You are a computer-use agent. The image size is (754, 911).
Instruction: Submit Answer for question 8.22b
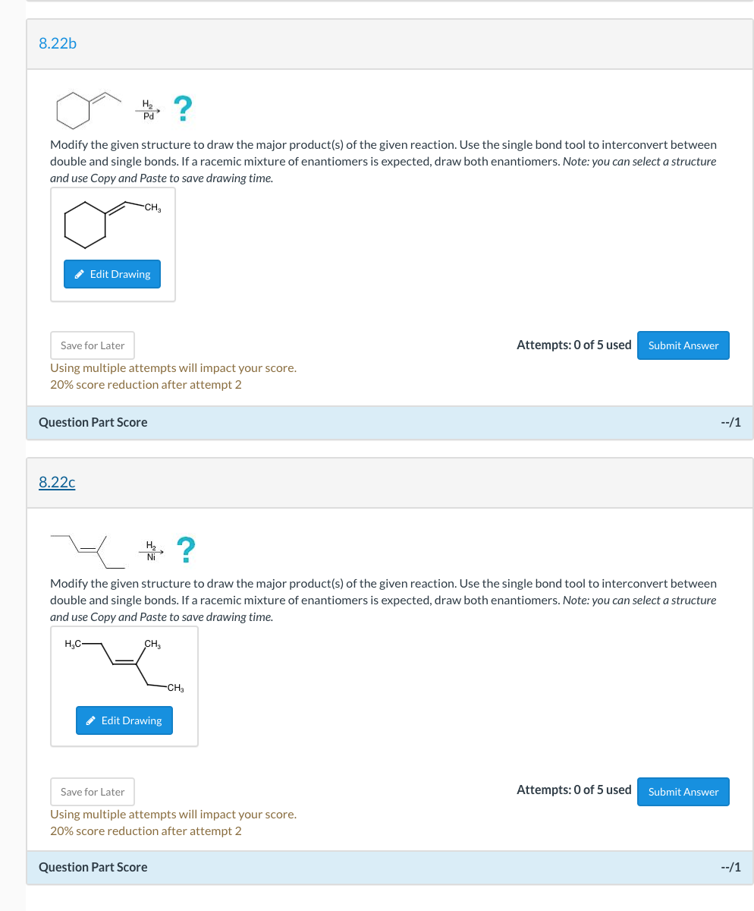pos(683,345)
